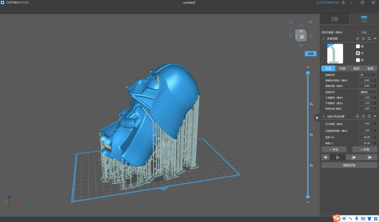Collapse the 支撑设置 section with its chevron
This screenshot has width=379, height=222.
(x=375, y=38)
